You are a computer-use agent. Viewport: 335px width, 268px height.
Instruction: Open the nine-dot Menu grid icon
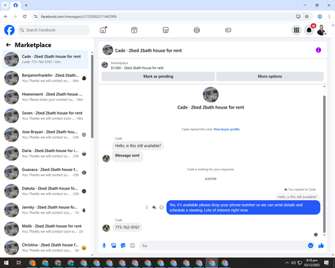click(296, 30)
